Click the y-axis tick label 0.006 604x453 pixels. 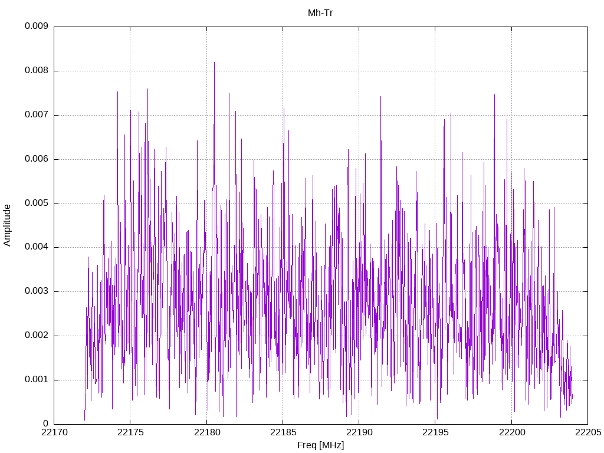click(x=37, y=159)
